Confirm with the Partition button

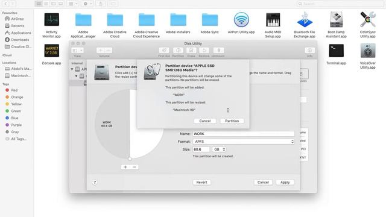point(232,121)
